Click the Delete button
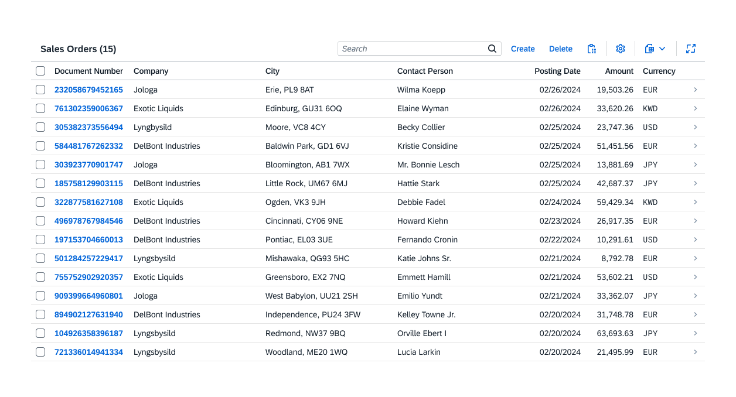Screen dimensions: 736x397 point(561,49)
